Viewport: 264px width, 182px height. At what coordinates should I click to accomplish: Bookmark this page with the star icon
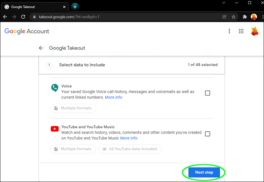tap(233, 17)
